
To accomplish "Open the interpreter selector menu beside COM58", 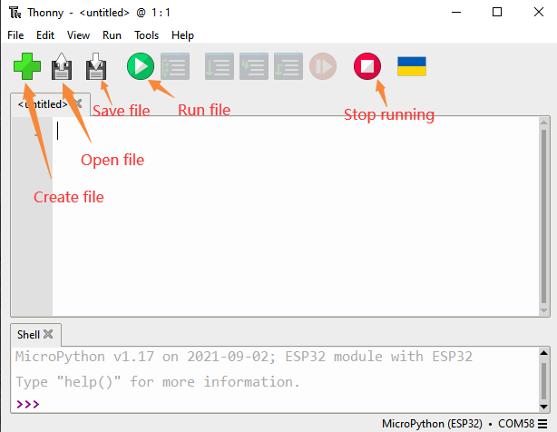I will pyautogui.click(x=542, y=424).
